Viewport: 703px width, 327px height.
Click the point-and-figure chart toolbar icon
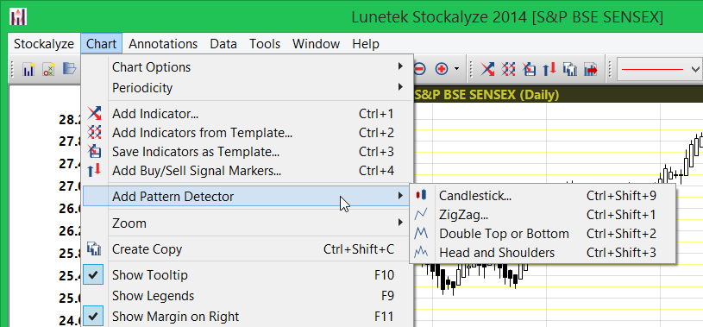pos(48,69)
